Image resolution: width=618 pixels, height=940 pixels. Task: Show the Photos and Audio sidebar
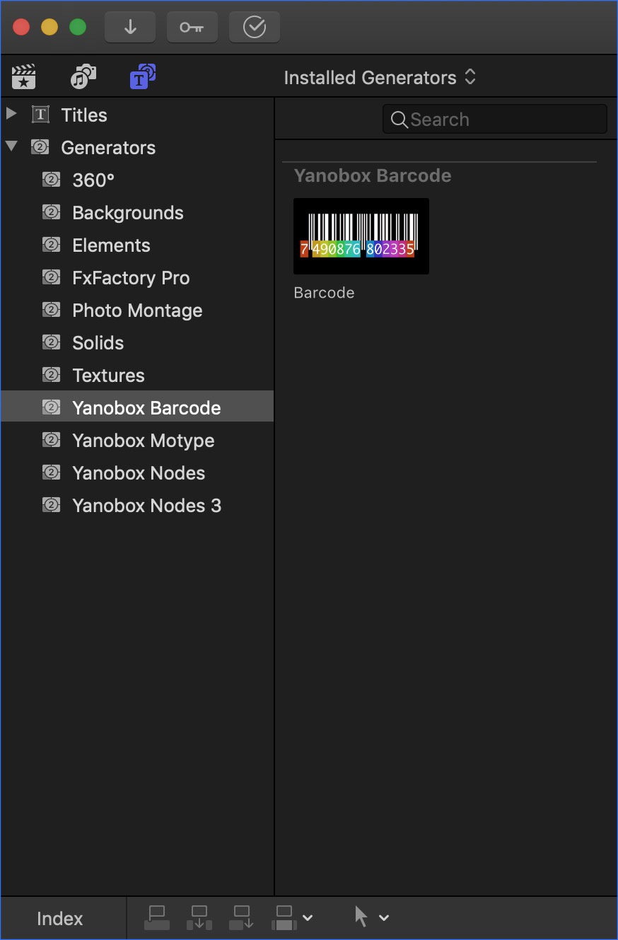click(83, 77)
